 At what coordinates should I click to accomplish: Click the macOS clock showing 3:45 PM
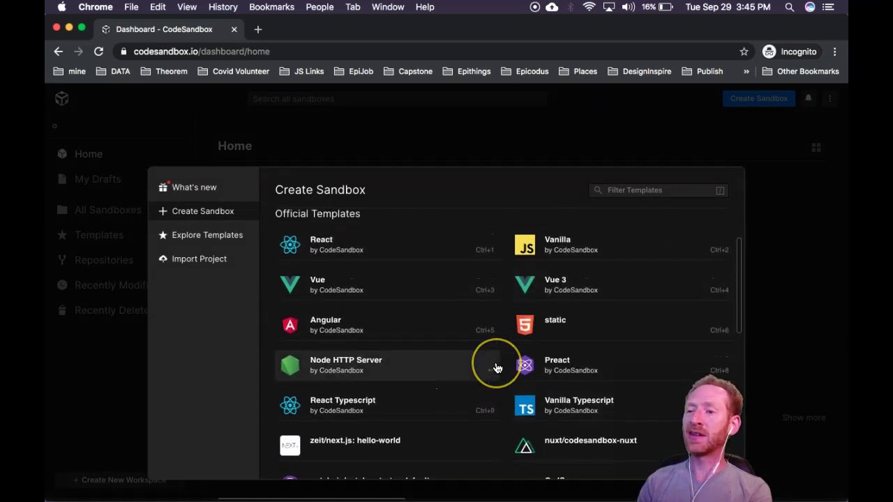pos(728,7)
